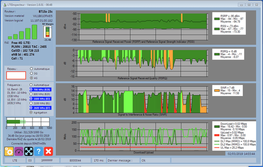Image resolution: width=263 pixels, height=167 pixels.
Task: Click the empty red-bordered Réseau field
Action: pos(16,75)
